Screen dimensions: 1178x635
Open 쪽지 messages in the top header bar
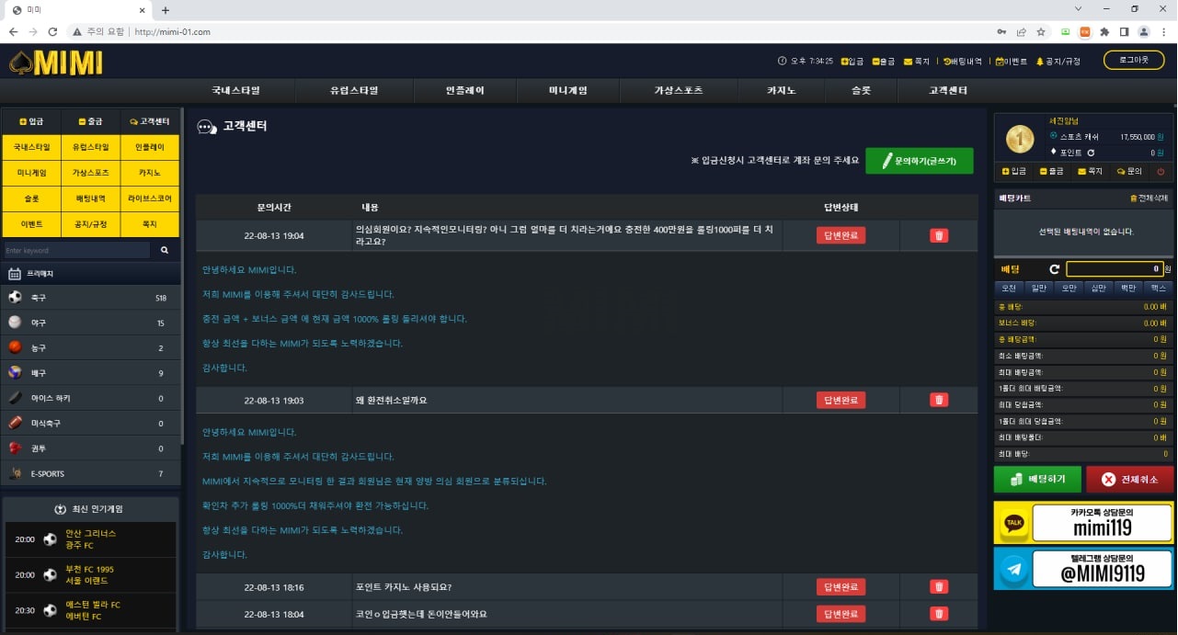point(917,62)
